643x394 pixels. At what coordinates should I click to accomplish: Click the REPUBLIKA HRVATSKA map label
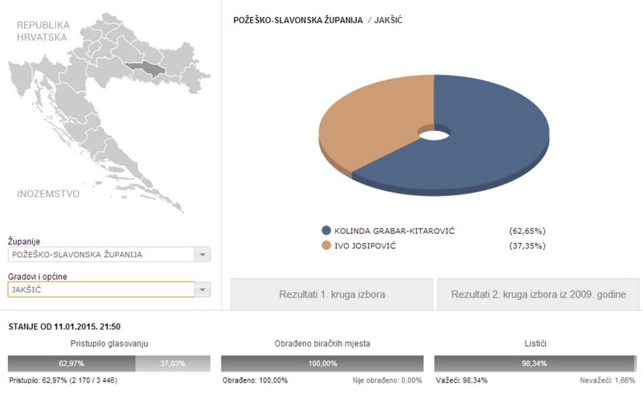[x=43, y=31]
